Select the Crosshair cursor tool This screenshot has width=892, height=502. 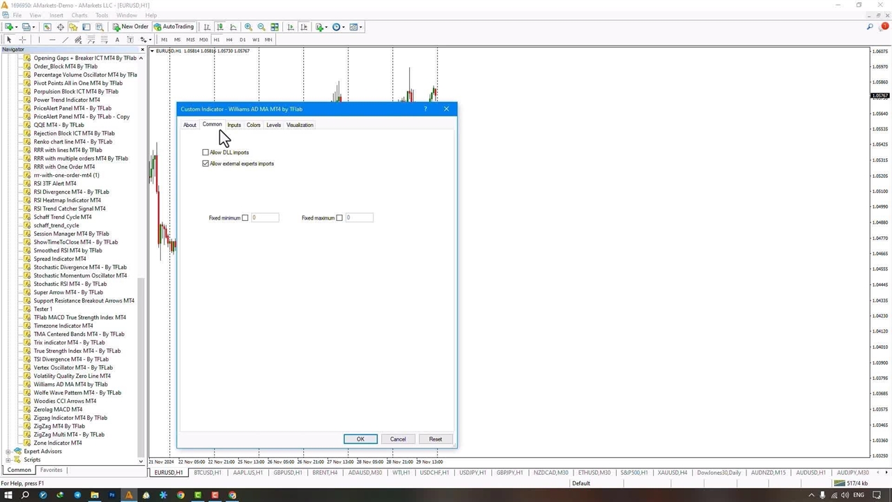pyautogui.click(x=22, y=40)
